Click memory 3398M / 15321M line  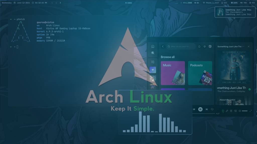[51, 41]
